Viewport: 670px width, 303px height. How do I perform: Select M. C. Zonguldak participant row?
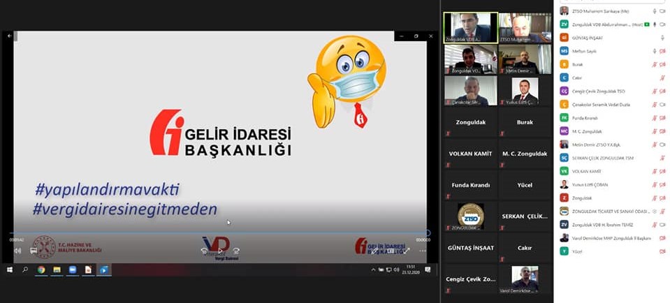612,131
